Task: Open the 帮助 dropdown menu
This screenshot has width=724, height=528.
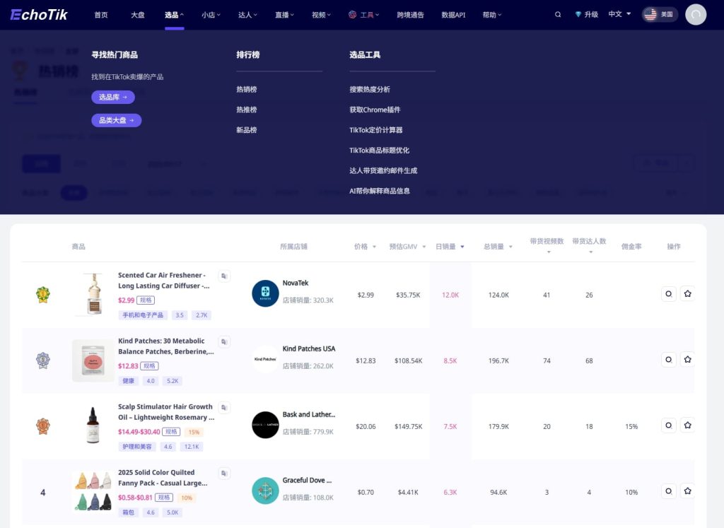Action: (491, 13)
